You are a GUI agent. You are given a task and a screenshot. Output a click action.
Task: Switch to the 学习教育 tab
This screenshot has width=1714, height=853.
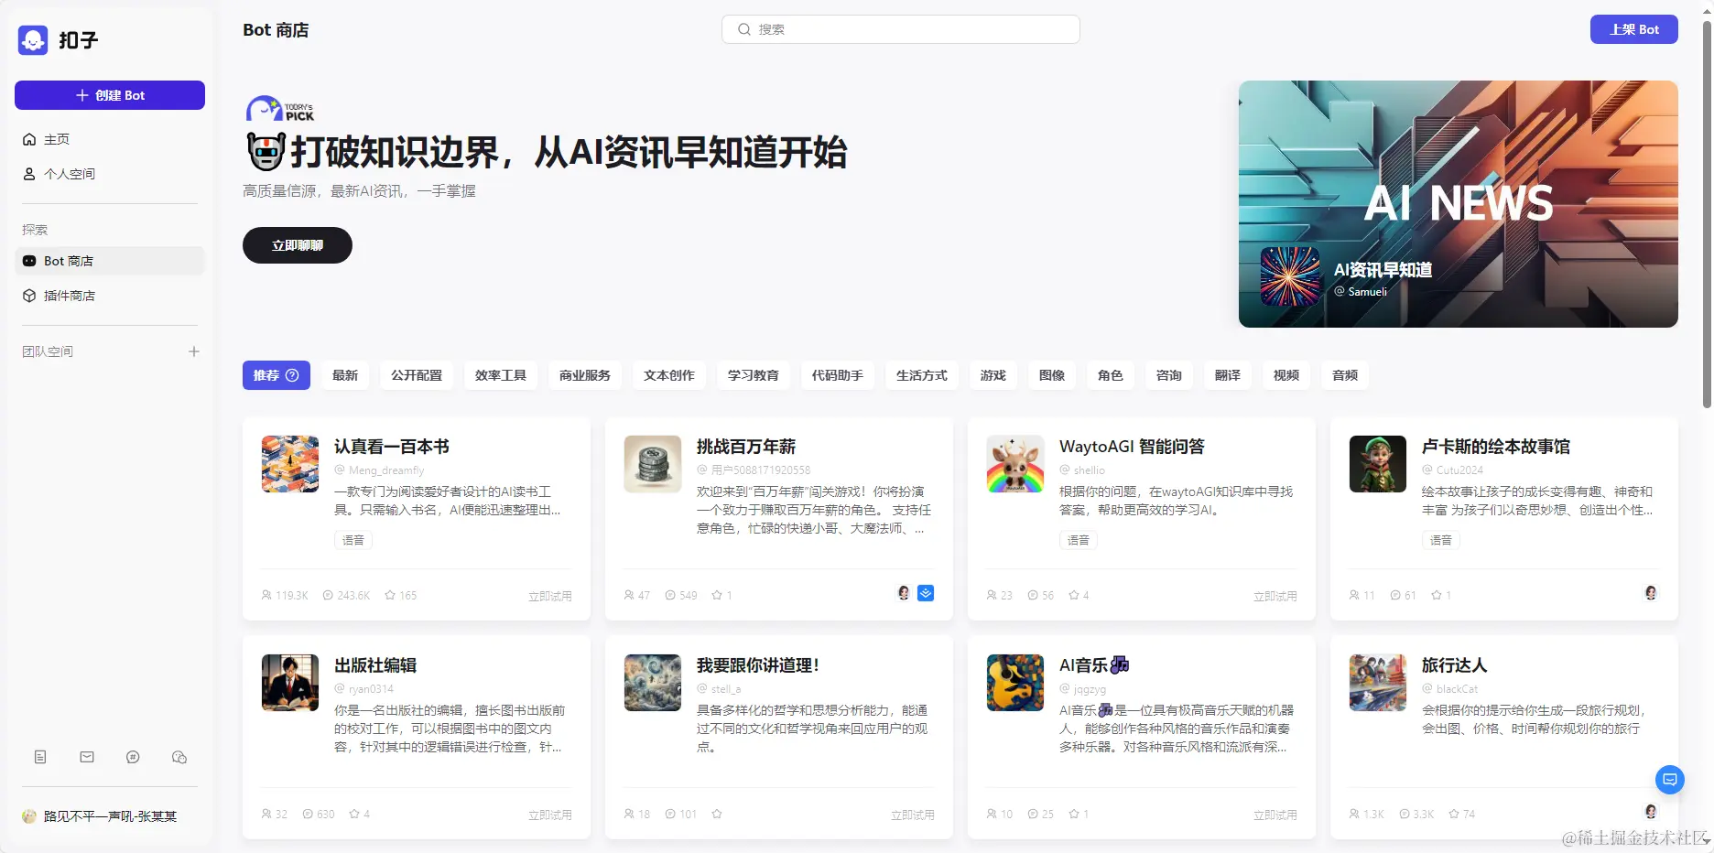click(x=754, y=375)
